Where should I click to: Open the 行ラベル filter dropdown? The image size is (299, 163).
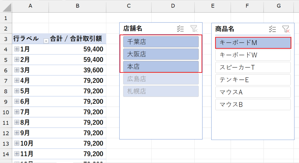tap(46, 41)
